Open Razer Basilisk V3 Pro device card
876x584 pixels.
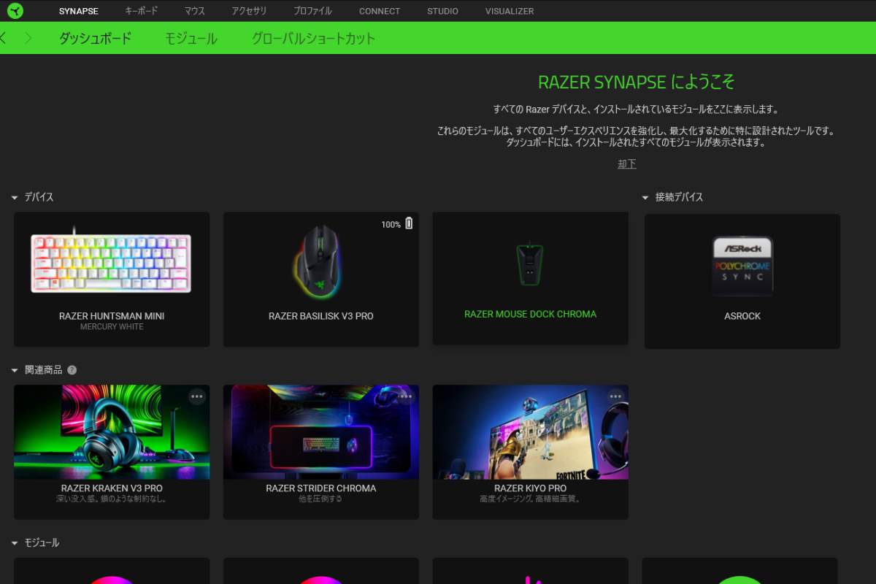[x=321, y=280]
